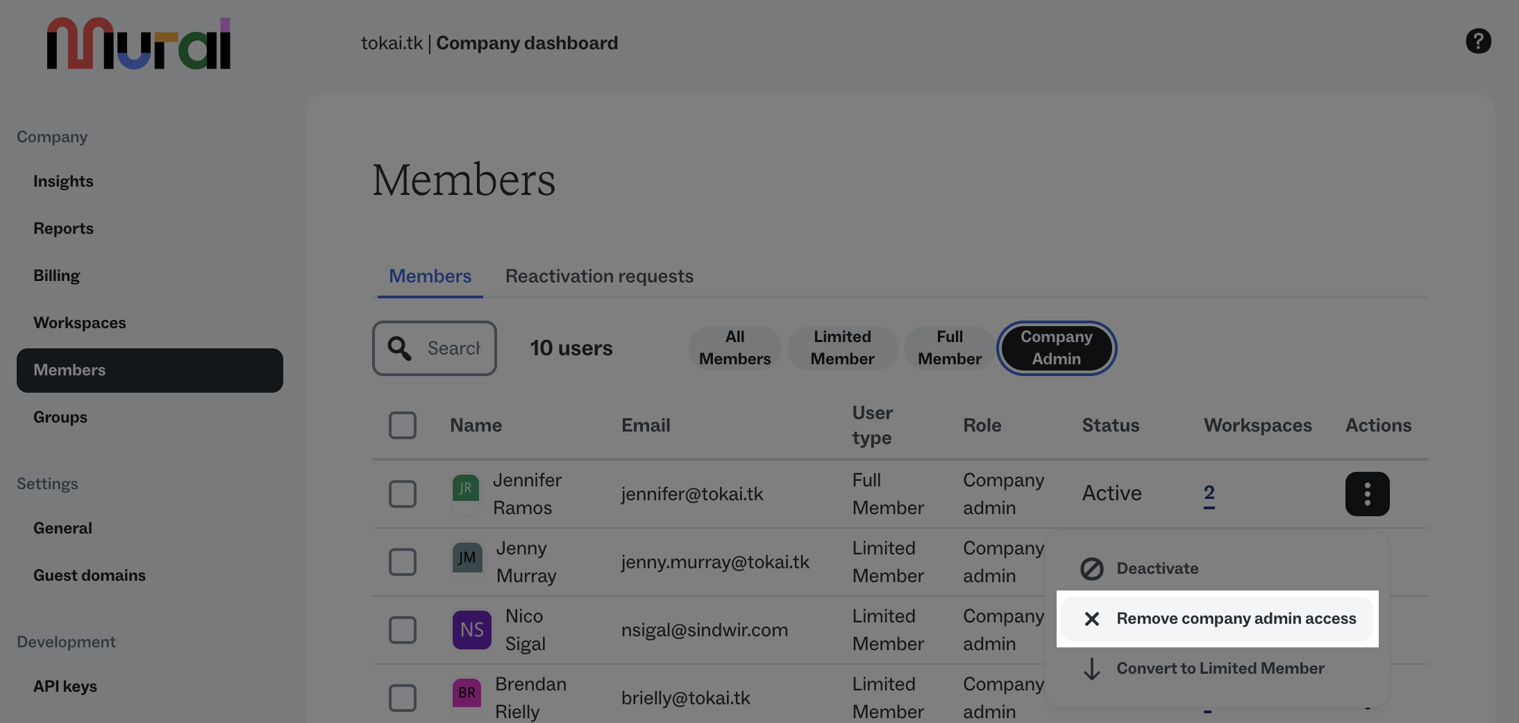Check the box for Jennifer Ramos

[403, 494]
